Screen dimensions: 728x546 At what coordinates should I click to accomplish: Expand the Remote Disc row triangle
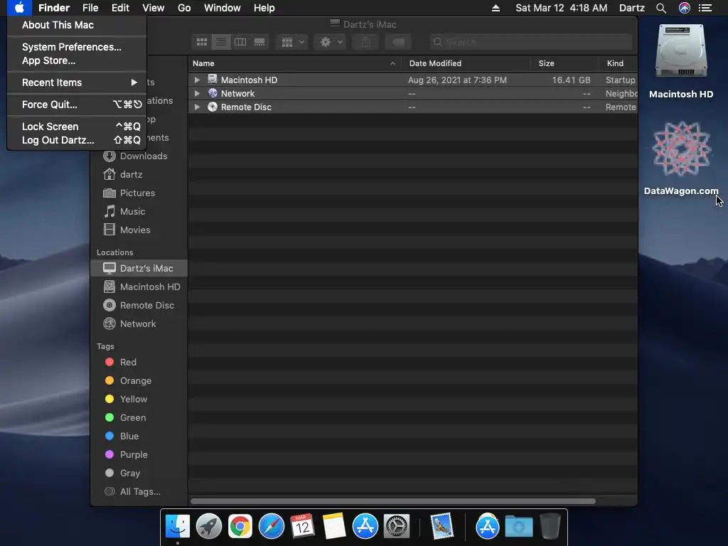point(197,107)
